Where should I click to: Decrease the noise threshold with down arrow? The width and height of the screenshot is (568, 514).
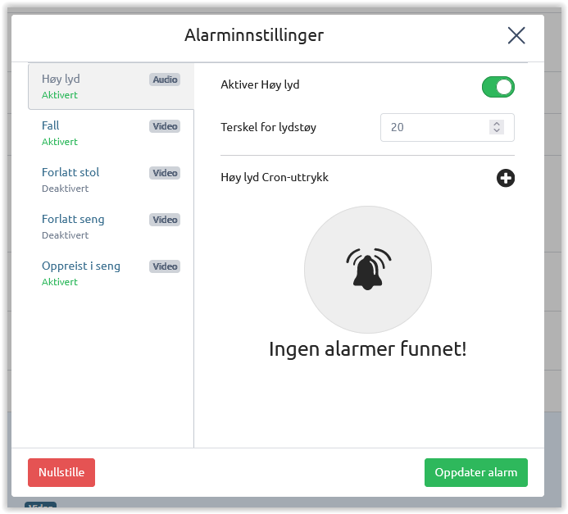point(497,130)
